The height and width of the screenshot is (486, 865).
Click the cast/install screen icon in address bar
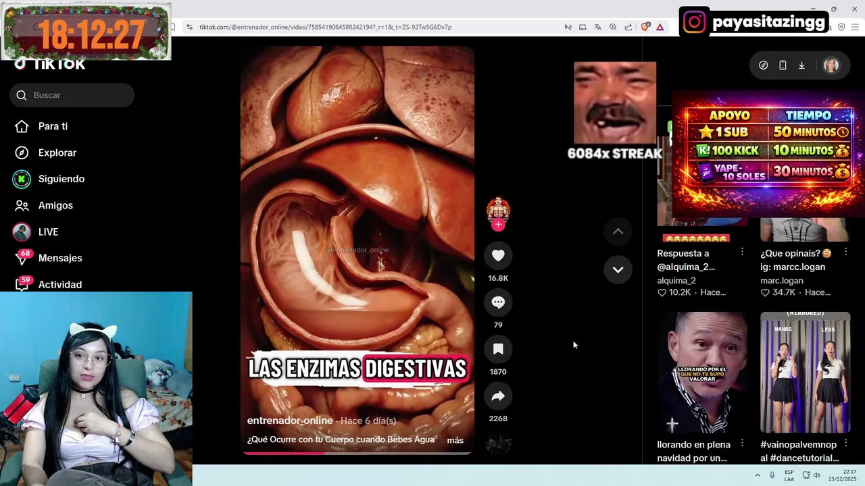(583, 27)
